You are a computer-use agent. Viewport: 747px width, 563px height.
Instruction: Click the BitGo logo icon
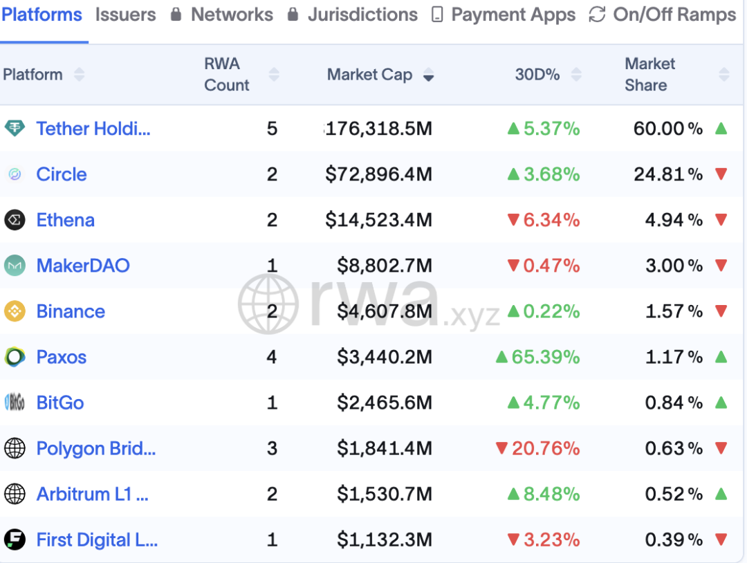pos(15,403)
